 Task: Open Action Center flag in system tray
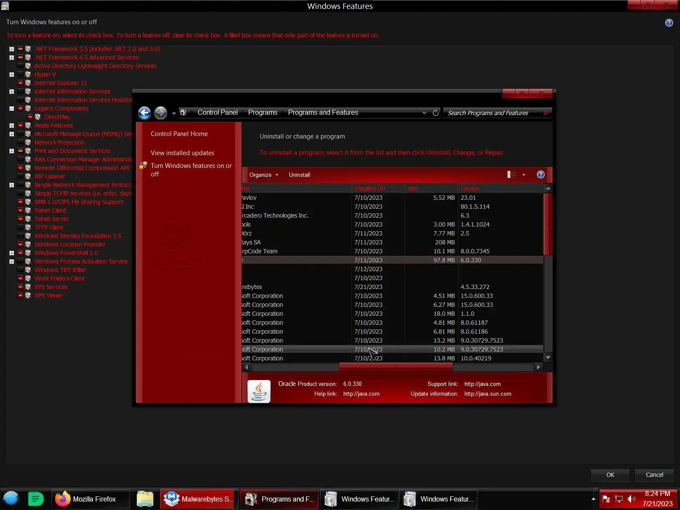606,499
